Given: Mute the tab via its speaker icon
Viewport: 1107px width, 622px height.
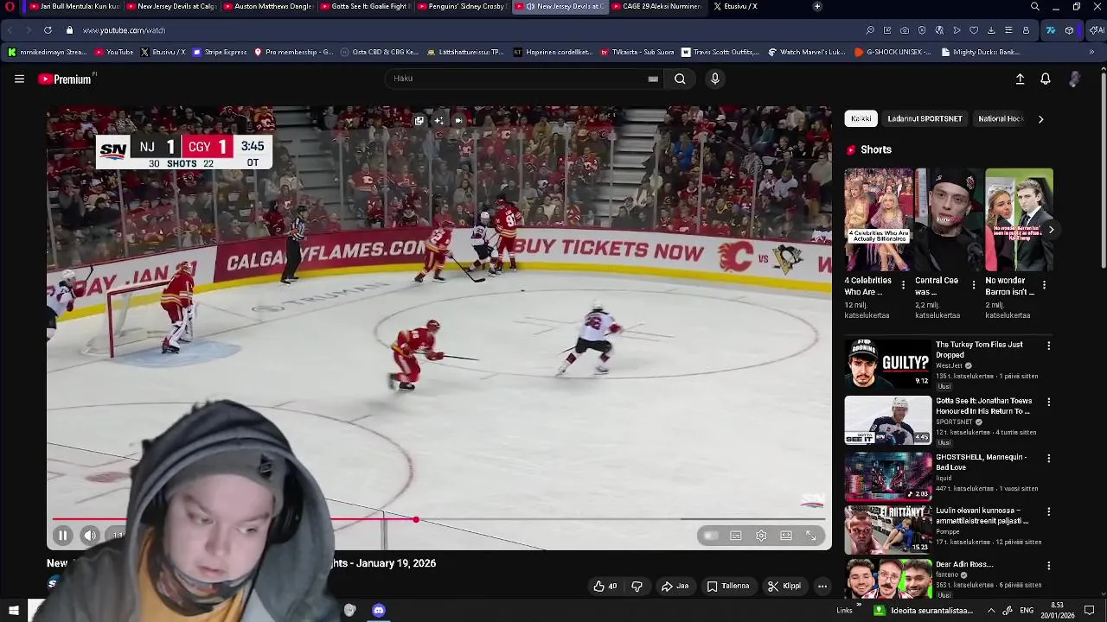Looking at the screenshot, I should pyautogui.click(x=530, y=6).
